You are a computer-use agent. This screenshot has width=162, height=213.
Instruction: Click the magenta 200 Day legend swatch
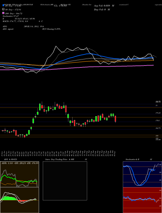tap(3, 13)
